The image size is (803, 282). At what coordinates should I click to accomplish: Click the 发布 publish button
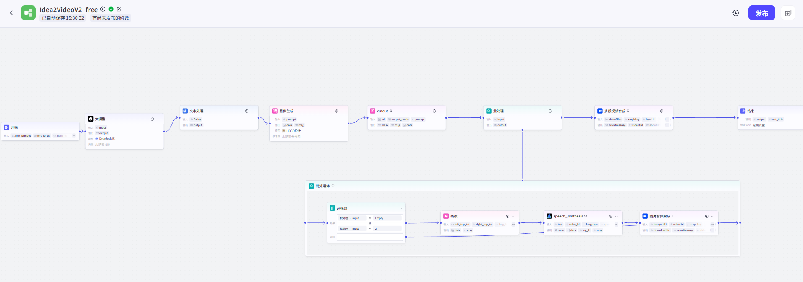coord(761,13)
